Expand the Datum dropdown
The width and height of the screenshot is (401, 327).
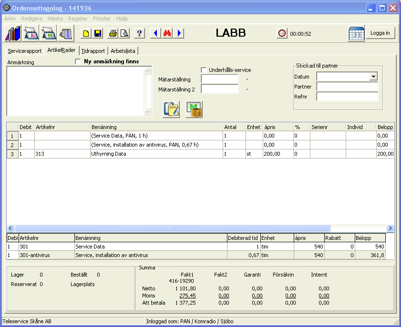373,77
